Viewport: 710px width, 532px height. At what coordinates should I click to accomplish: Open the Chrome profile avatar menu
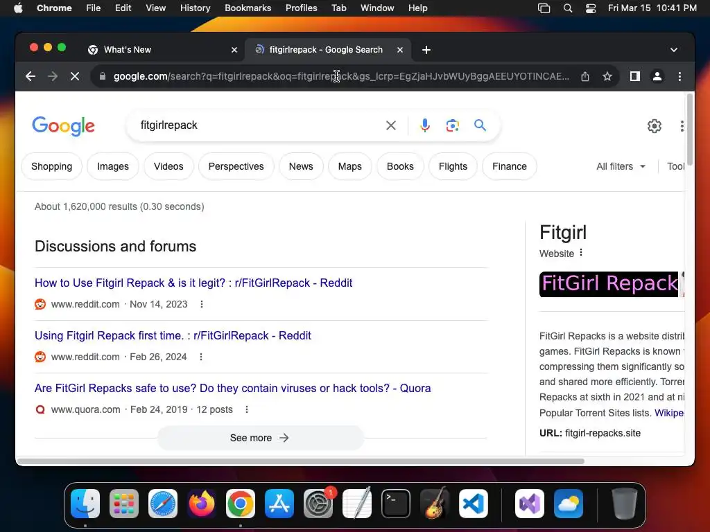click(x=657, y=76)
